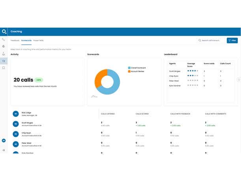Open the analytics pie icon in sidebar
This screenshot has width=241, height=181.
[x=4, y=46]
